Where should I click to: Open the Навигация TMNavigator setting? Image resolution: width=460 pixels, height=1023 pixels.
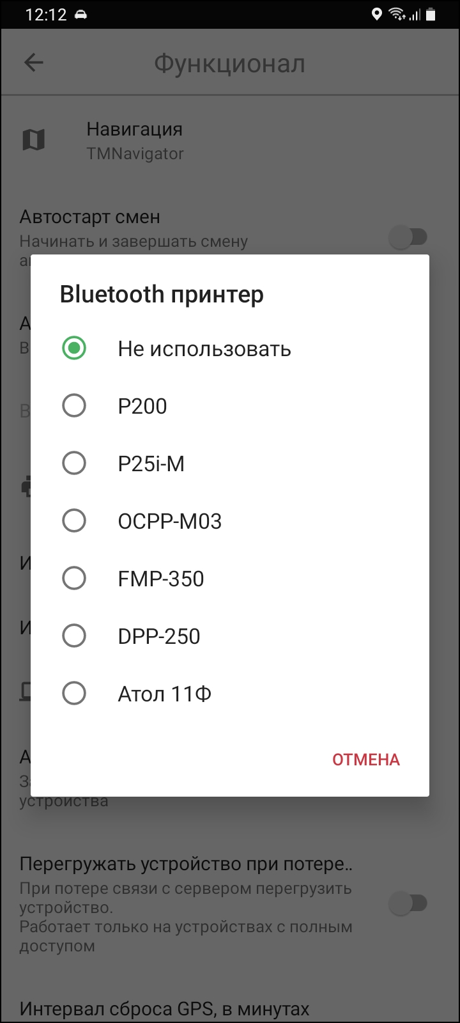(135, 141)
